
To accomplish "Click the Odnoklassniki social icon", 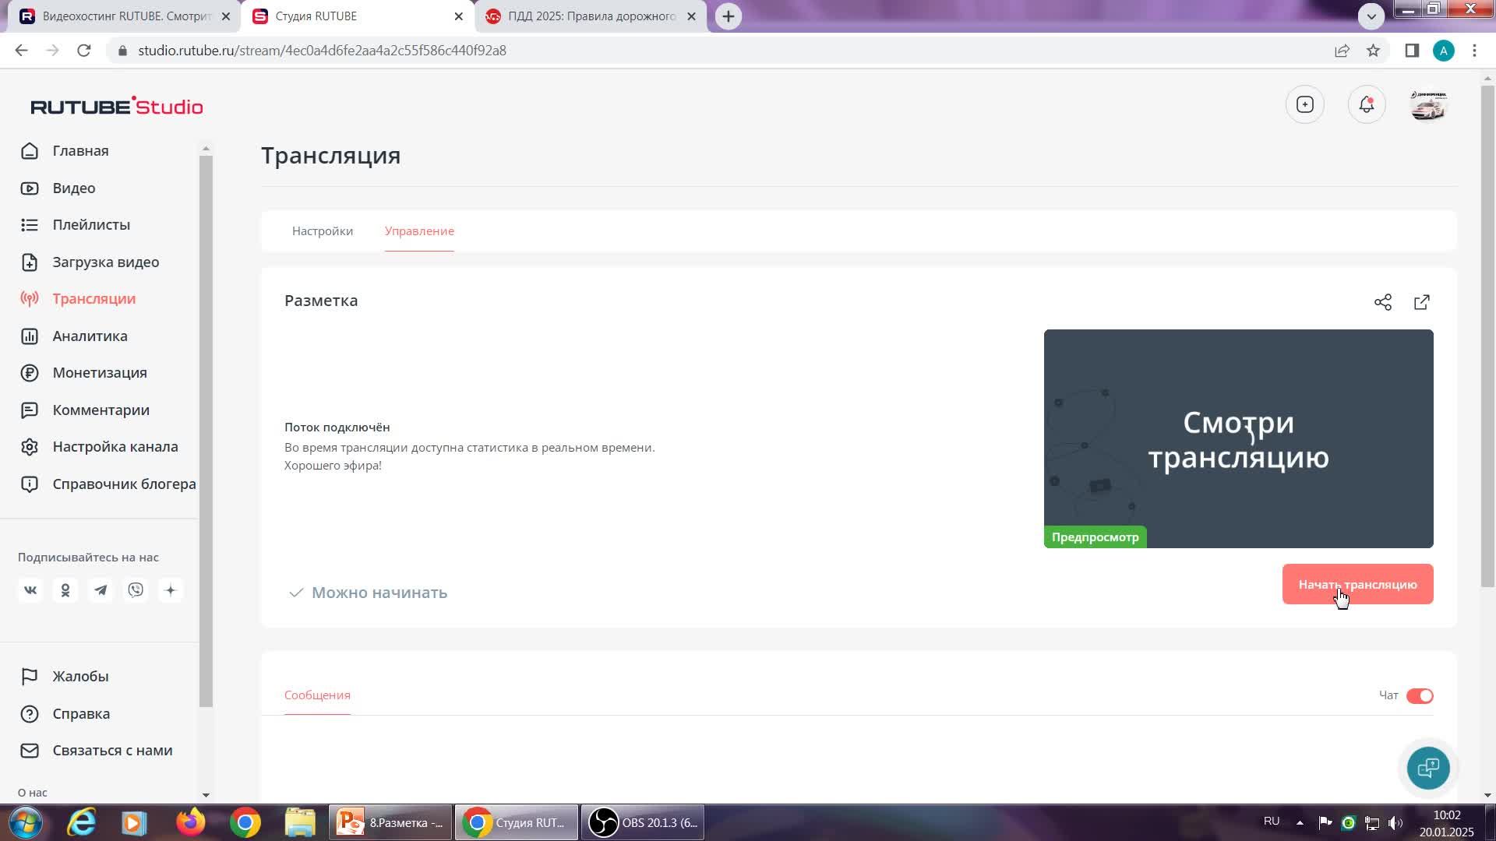I will [65, 590].
